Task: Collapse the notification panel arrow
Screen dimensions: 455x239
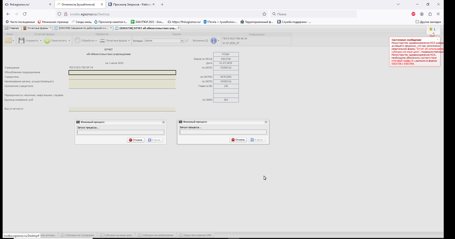Action: (433, 33)
